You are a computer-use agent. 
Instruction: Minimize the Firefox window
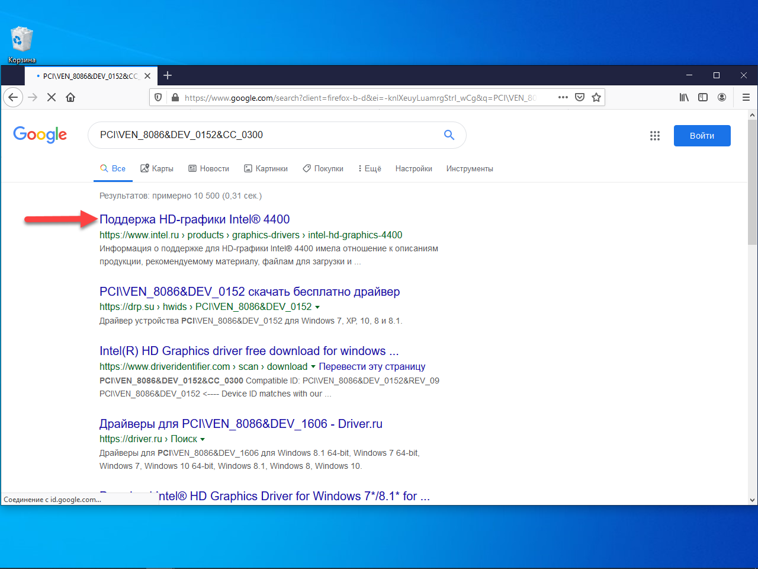(689, 75)
